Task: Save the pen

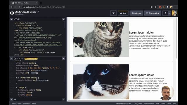Action: (123, 13)
